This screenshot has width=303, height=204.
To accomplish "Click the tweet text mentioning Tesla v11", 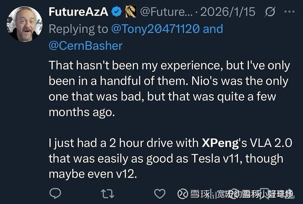I will [x=166, y=158].
